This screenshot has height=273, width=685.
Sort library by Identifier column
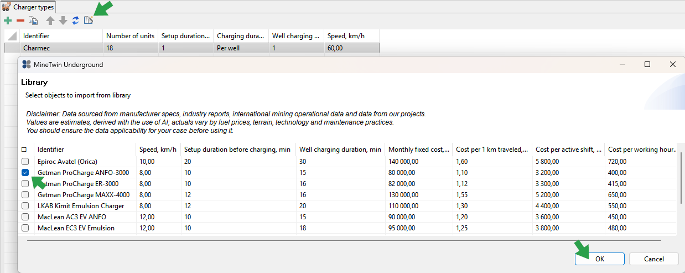coord(85,150)
